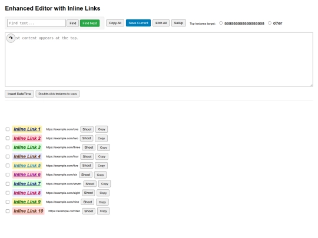Click the 'Double-click textarea to copy' button
Image resolution: width=318 pixels, height=238 pixels.
[58, 93]
